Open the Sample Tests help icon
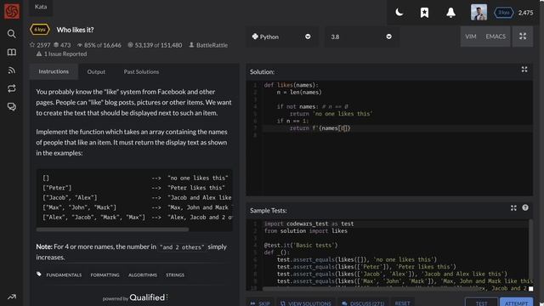Image resolution: width=544 pixels, height=306 pixels. [x=525, y=207]
